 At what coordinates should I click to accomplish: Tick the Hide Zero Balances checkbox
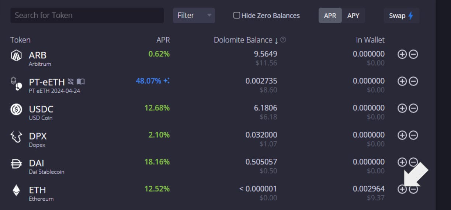(237, 16)
